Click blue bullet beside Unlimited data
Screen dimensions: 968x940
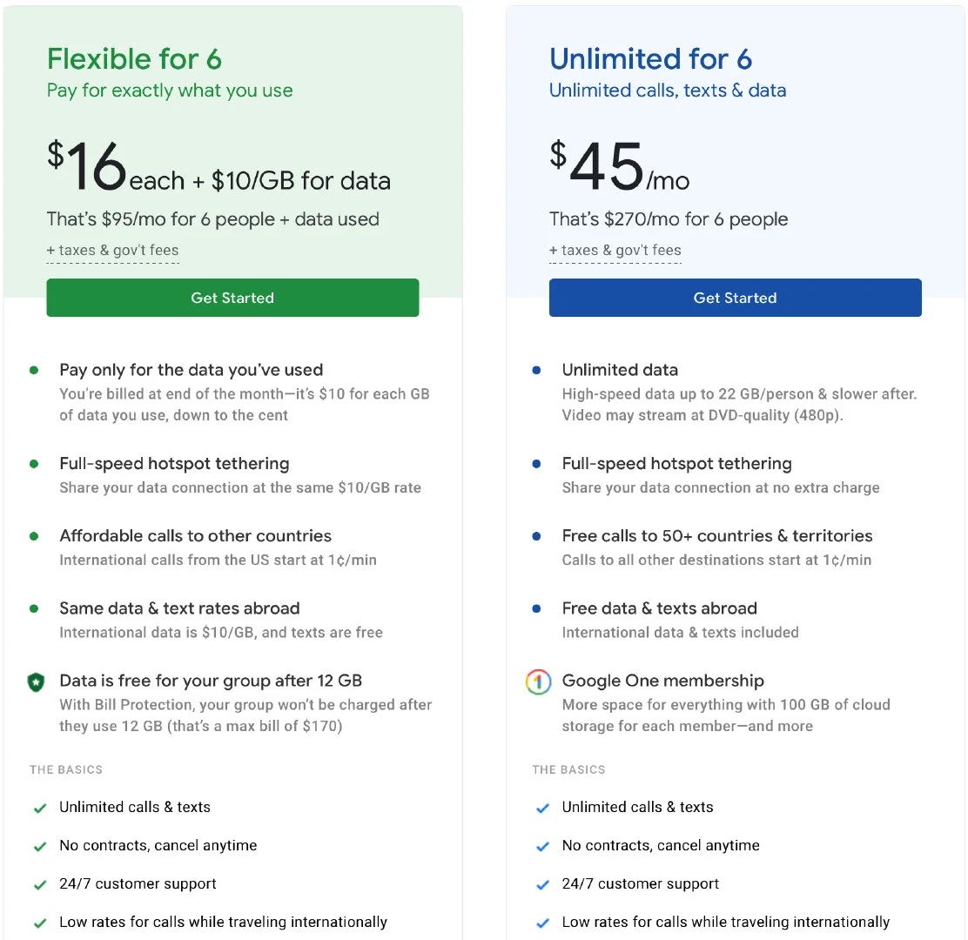click(x=536, y=370)
